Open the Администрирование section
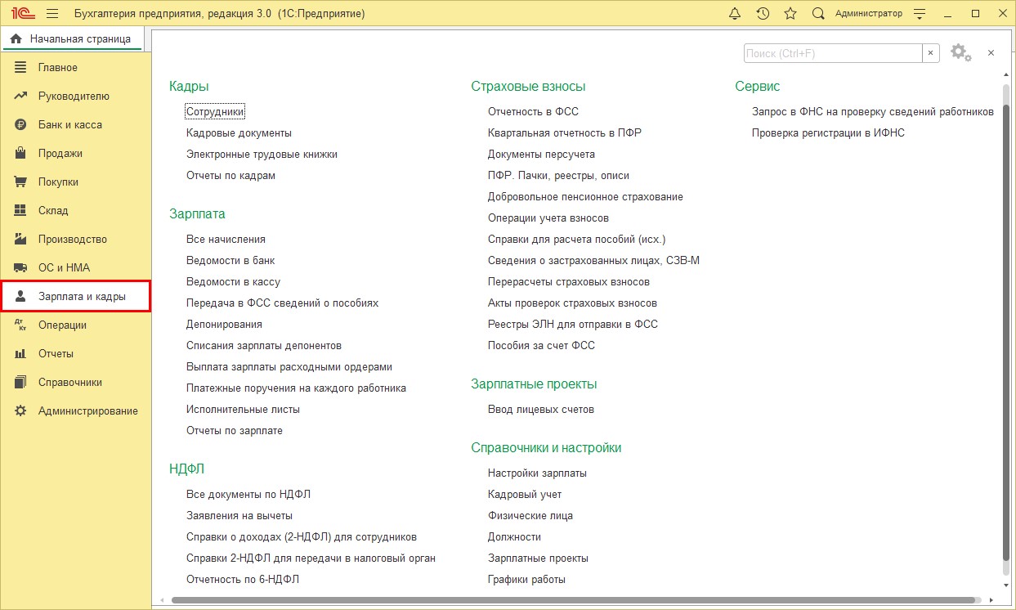Image resolution: width=1016 pixels, height=610 pixels. [x=87, y=410]
